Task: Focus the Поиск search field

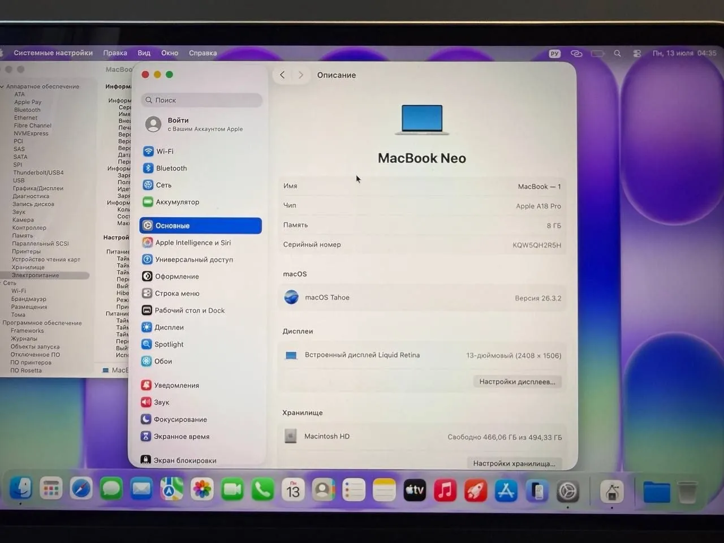Action: (202, 100)
